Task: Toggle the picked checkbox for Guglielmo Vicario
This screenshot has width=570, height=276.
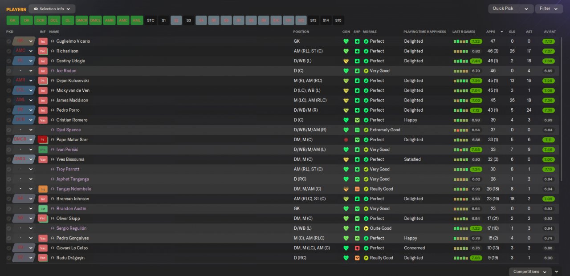Action: pyautogui.click(x=9, y=41)
